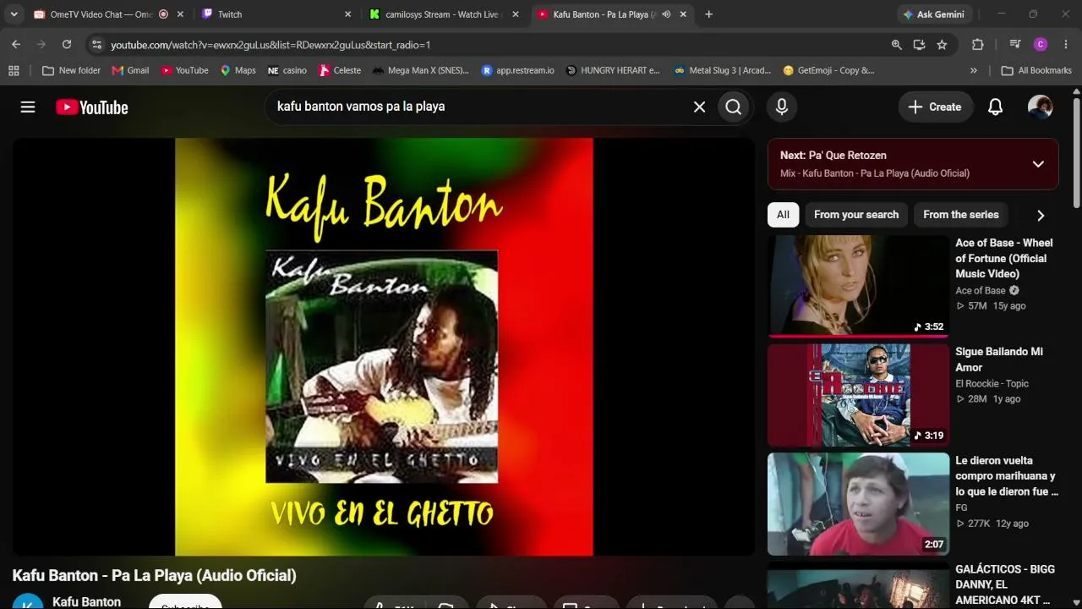Open the Maps bookmark
This screenshot has width=1082, height=609.
click(238, 70)
